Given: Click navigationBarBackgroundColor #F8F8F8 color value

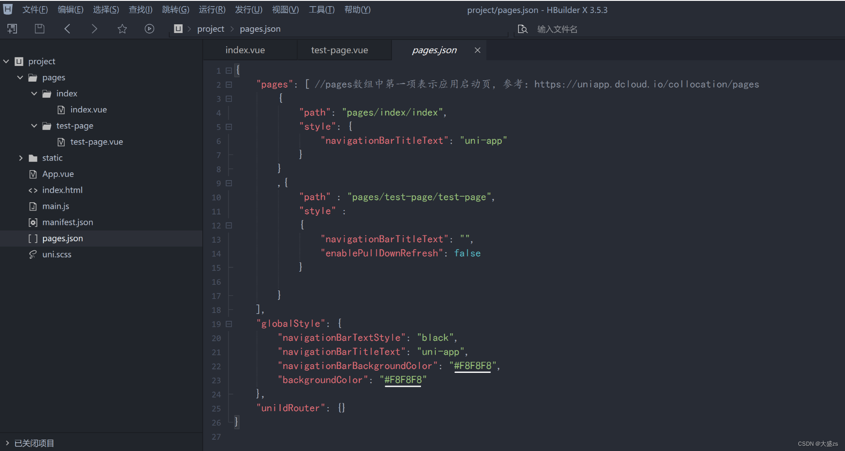Looking at the screenshot, I should 473,366.
